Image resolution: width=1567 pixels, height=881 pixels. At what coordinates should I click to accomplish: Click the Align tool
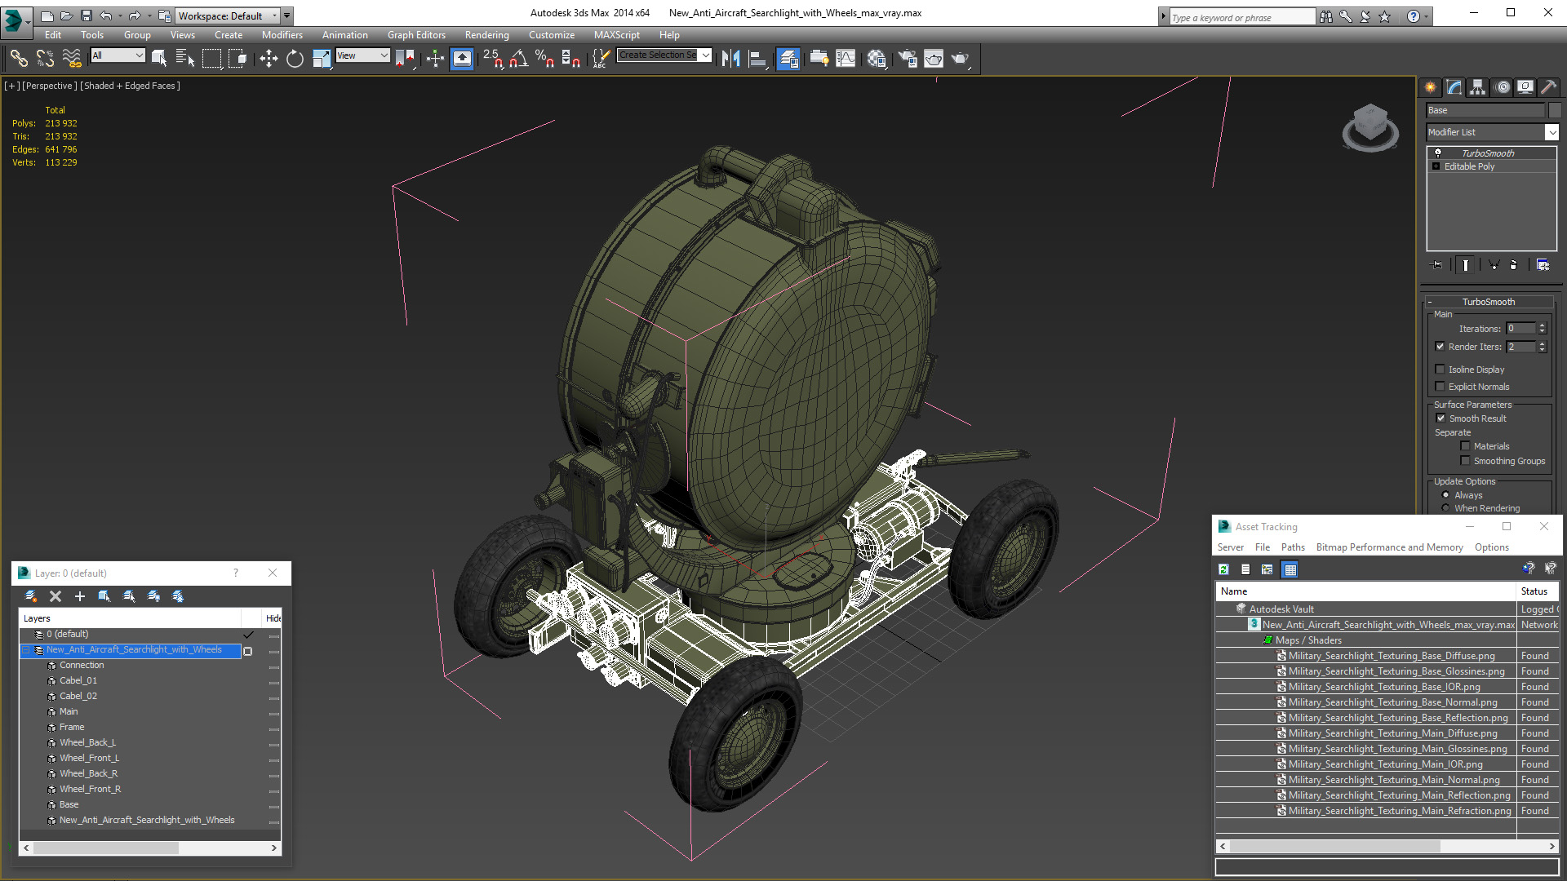(757, 58)
